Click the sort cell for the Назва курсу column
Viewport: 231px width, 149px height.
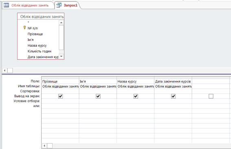(135, 91)
